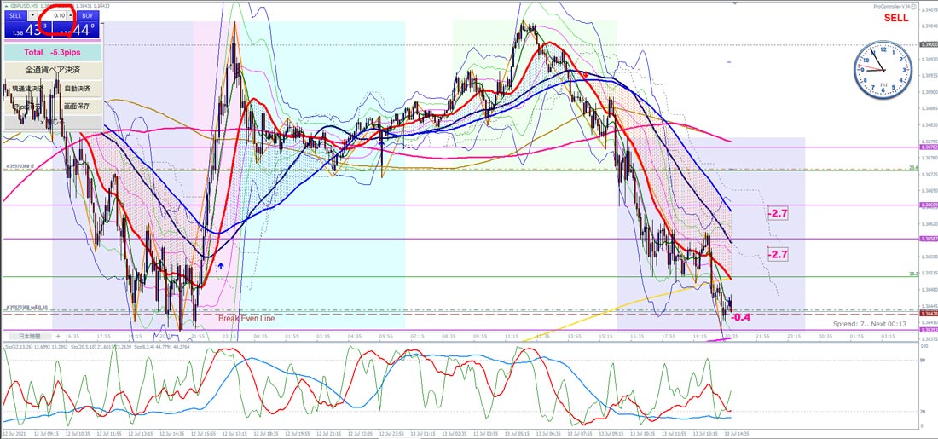938x439 pixels.
Task: Click the SELL one-click header button
Action: click(x=15, y=15)
